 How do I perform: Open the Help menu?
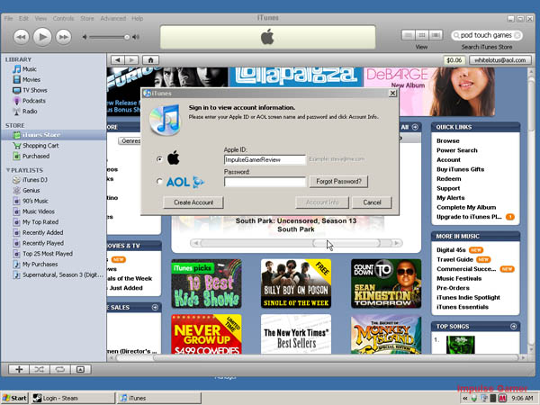coord(137,18)
